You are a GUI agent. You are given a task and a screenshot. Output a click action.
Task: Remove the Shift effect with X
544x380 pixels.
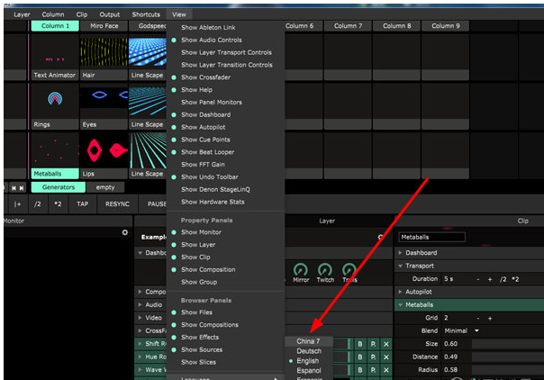pos(386,344)
